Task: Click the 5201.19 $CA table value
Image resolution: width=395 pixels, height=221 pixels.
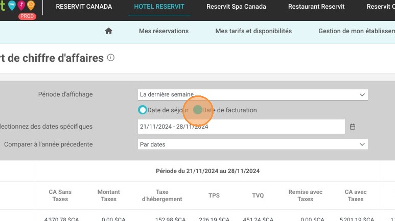Action: pyautogui.click(x=357, y=219)
